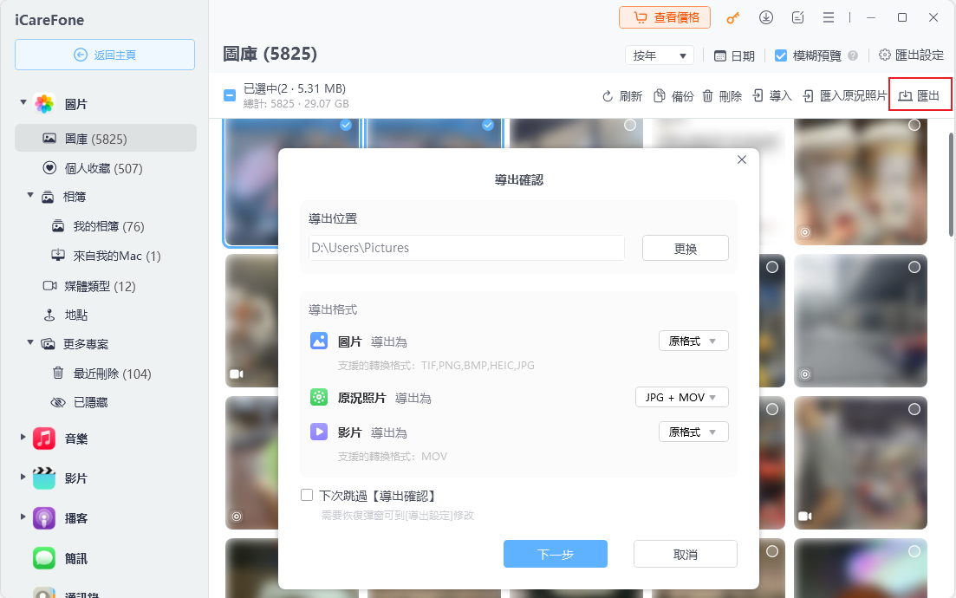Open 最近刪除 (104) folder
The height and width of the screenshot is (598, 956).
[101, 374]
